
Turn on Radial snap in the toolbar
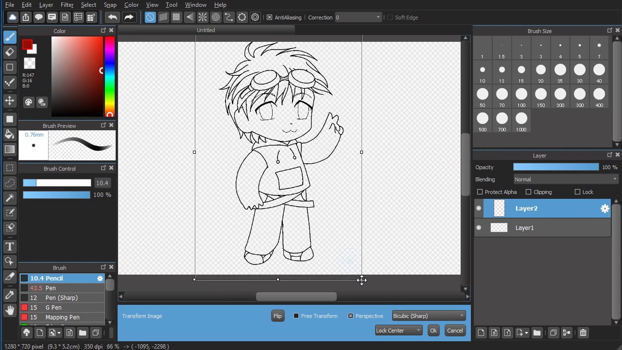point(203,17)
